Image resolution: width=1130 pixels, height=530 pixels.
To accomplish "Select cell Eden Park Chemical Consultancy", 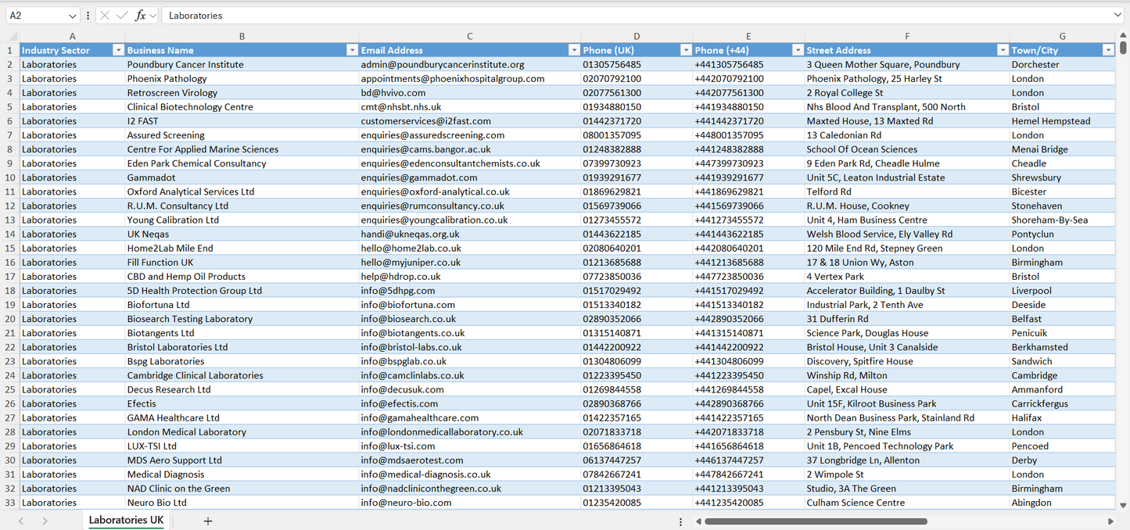I will pyautogui.click(x=242, y=163).
